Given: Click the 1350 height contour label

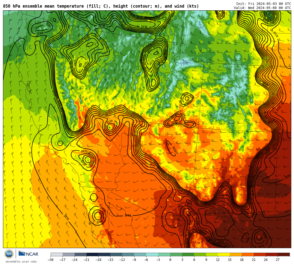Looking at the screenshot, I should coord(278,108).
